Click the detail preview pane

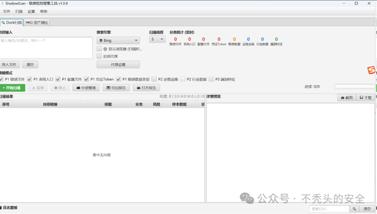point(290,153)
